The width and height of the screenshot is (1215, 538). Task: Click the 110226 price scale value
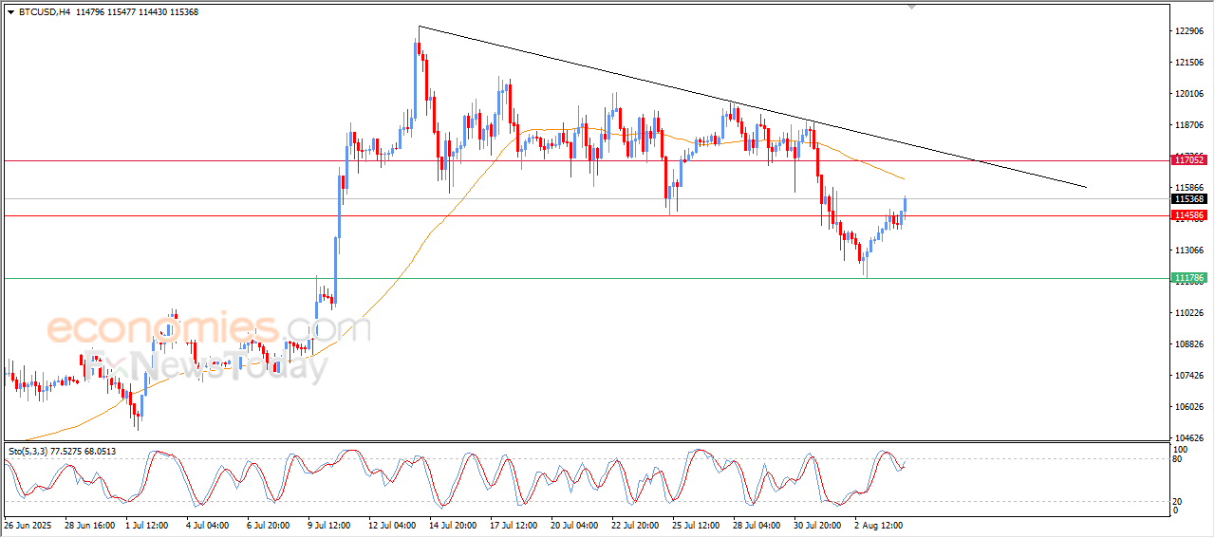pyautogui.click(x=1189, y=313)
